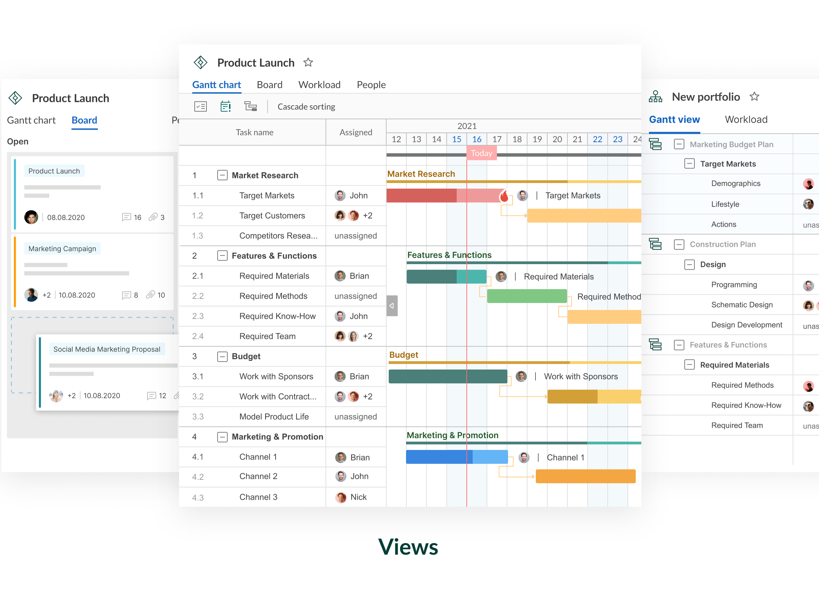819x599 pixels.
Task: Click Gantt icon beside Marketing Budget Plan
Action: pos(655,144)
